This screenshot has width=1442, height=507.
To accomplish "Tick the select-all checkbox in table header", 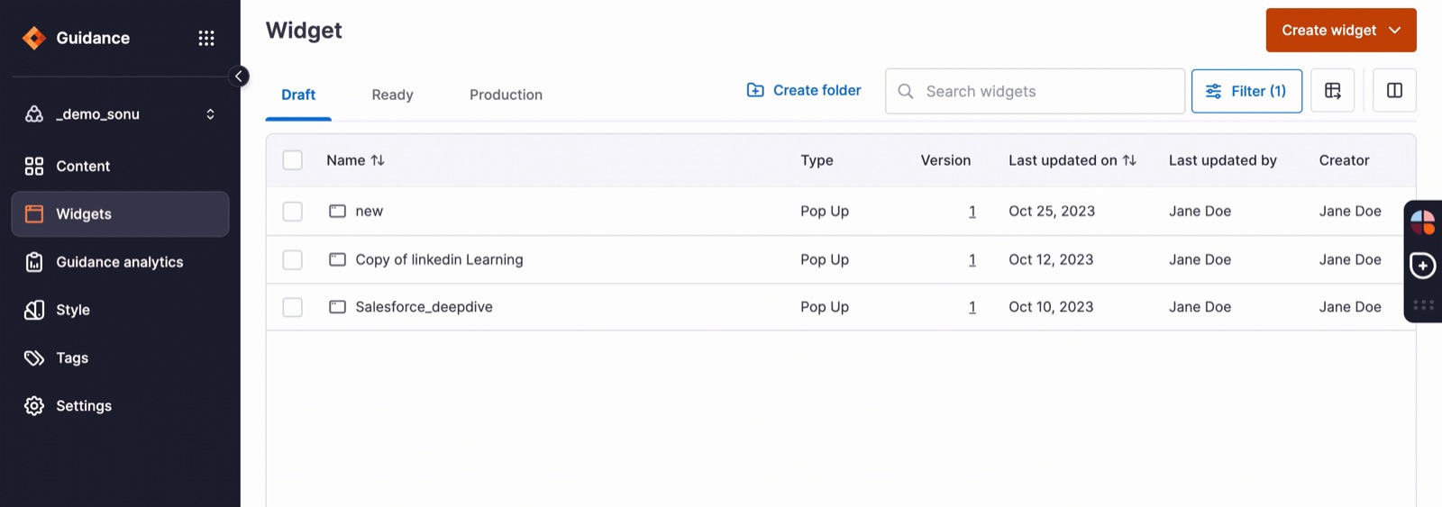I will pos(293,160).
